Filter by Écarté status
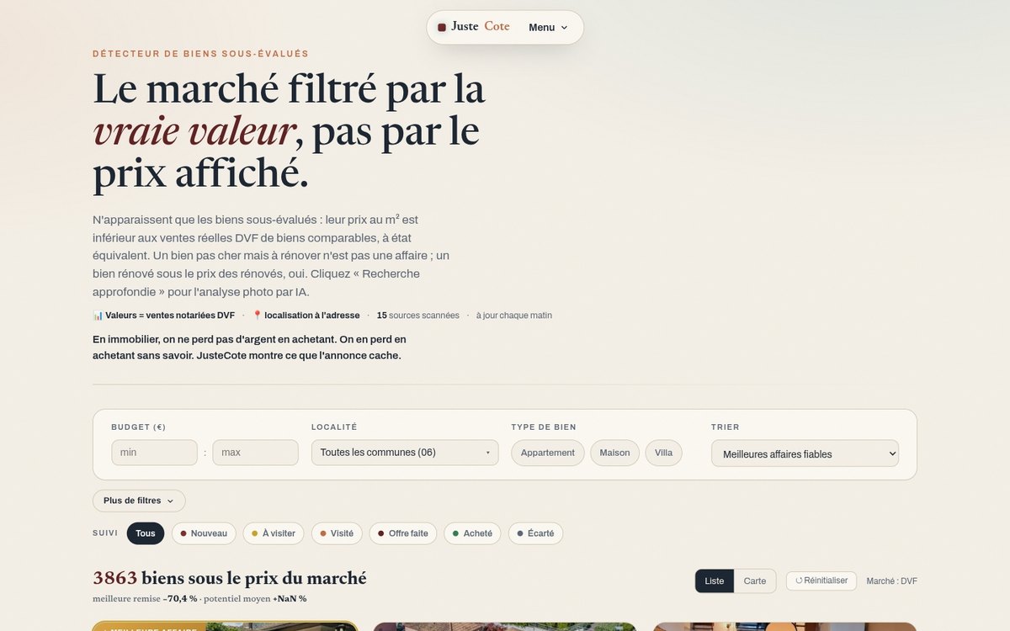 click(x=535, y=533)
